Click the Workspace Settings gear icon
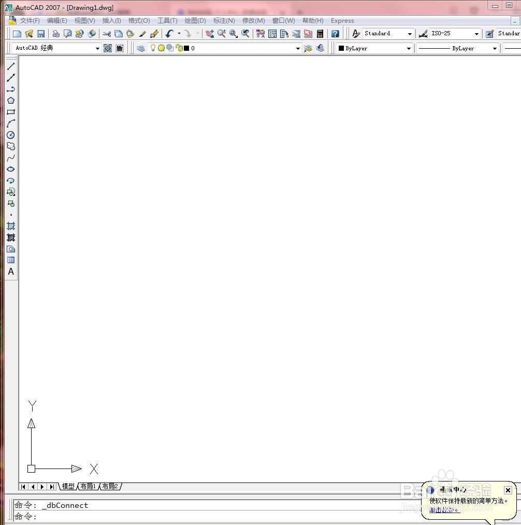The image size is (521, 525). click(108, 48)
